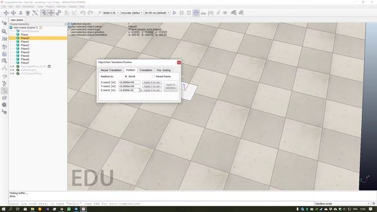Activate the object/item shift tool
Screen dimensions: 377x212
pos(51,13)
